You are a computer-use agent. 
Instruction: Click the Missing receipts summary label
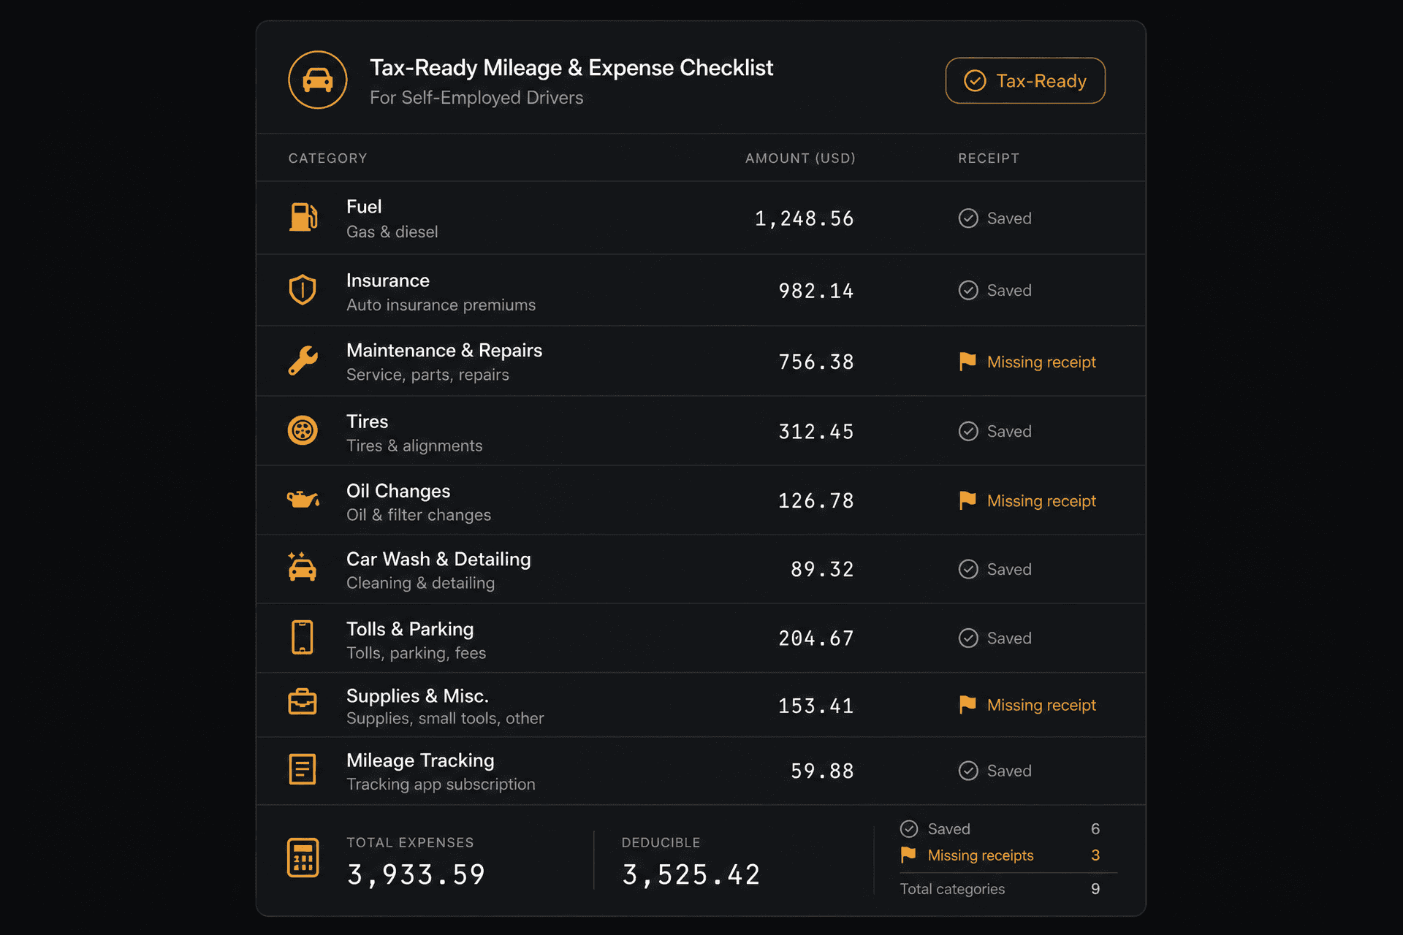[x=981, y=855]
